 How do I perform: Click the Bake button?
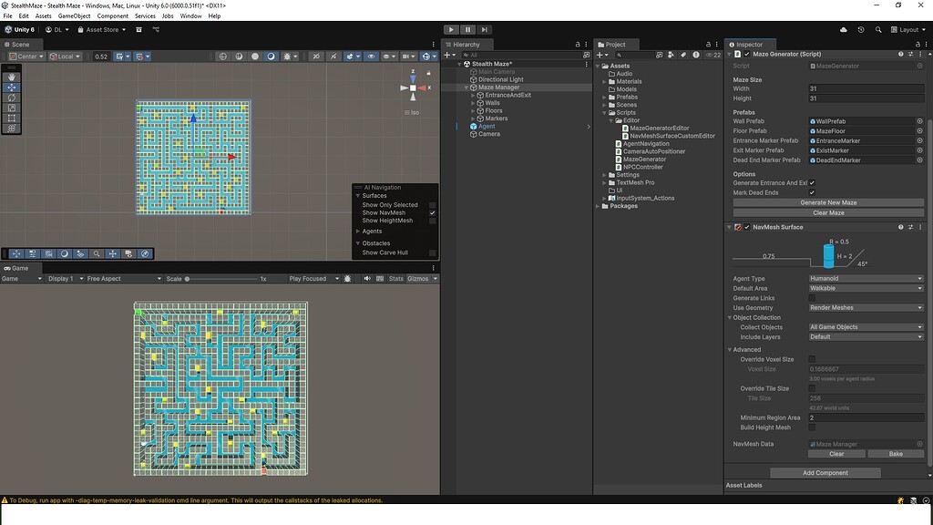[895, 453]
